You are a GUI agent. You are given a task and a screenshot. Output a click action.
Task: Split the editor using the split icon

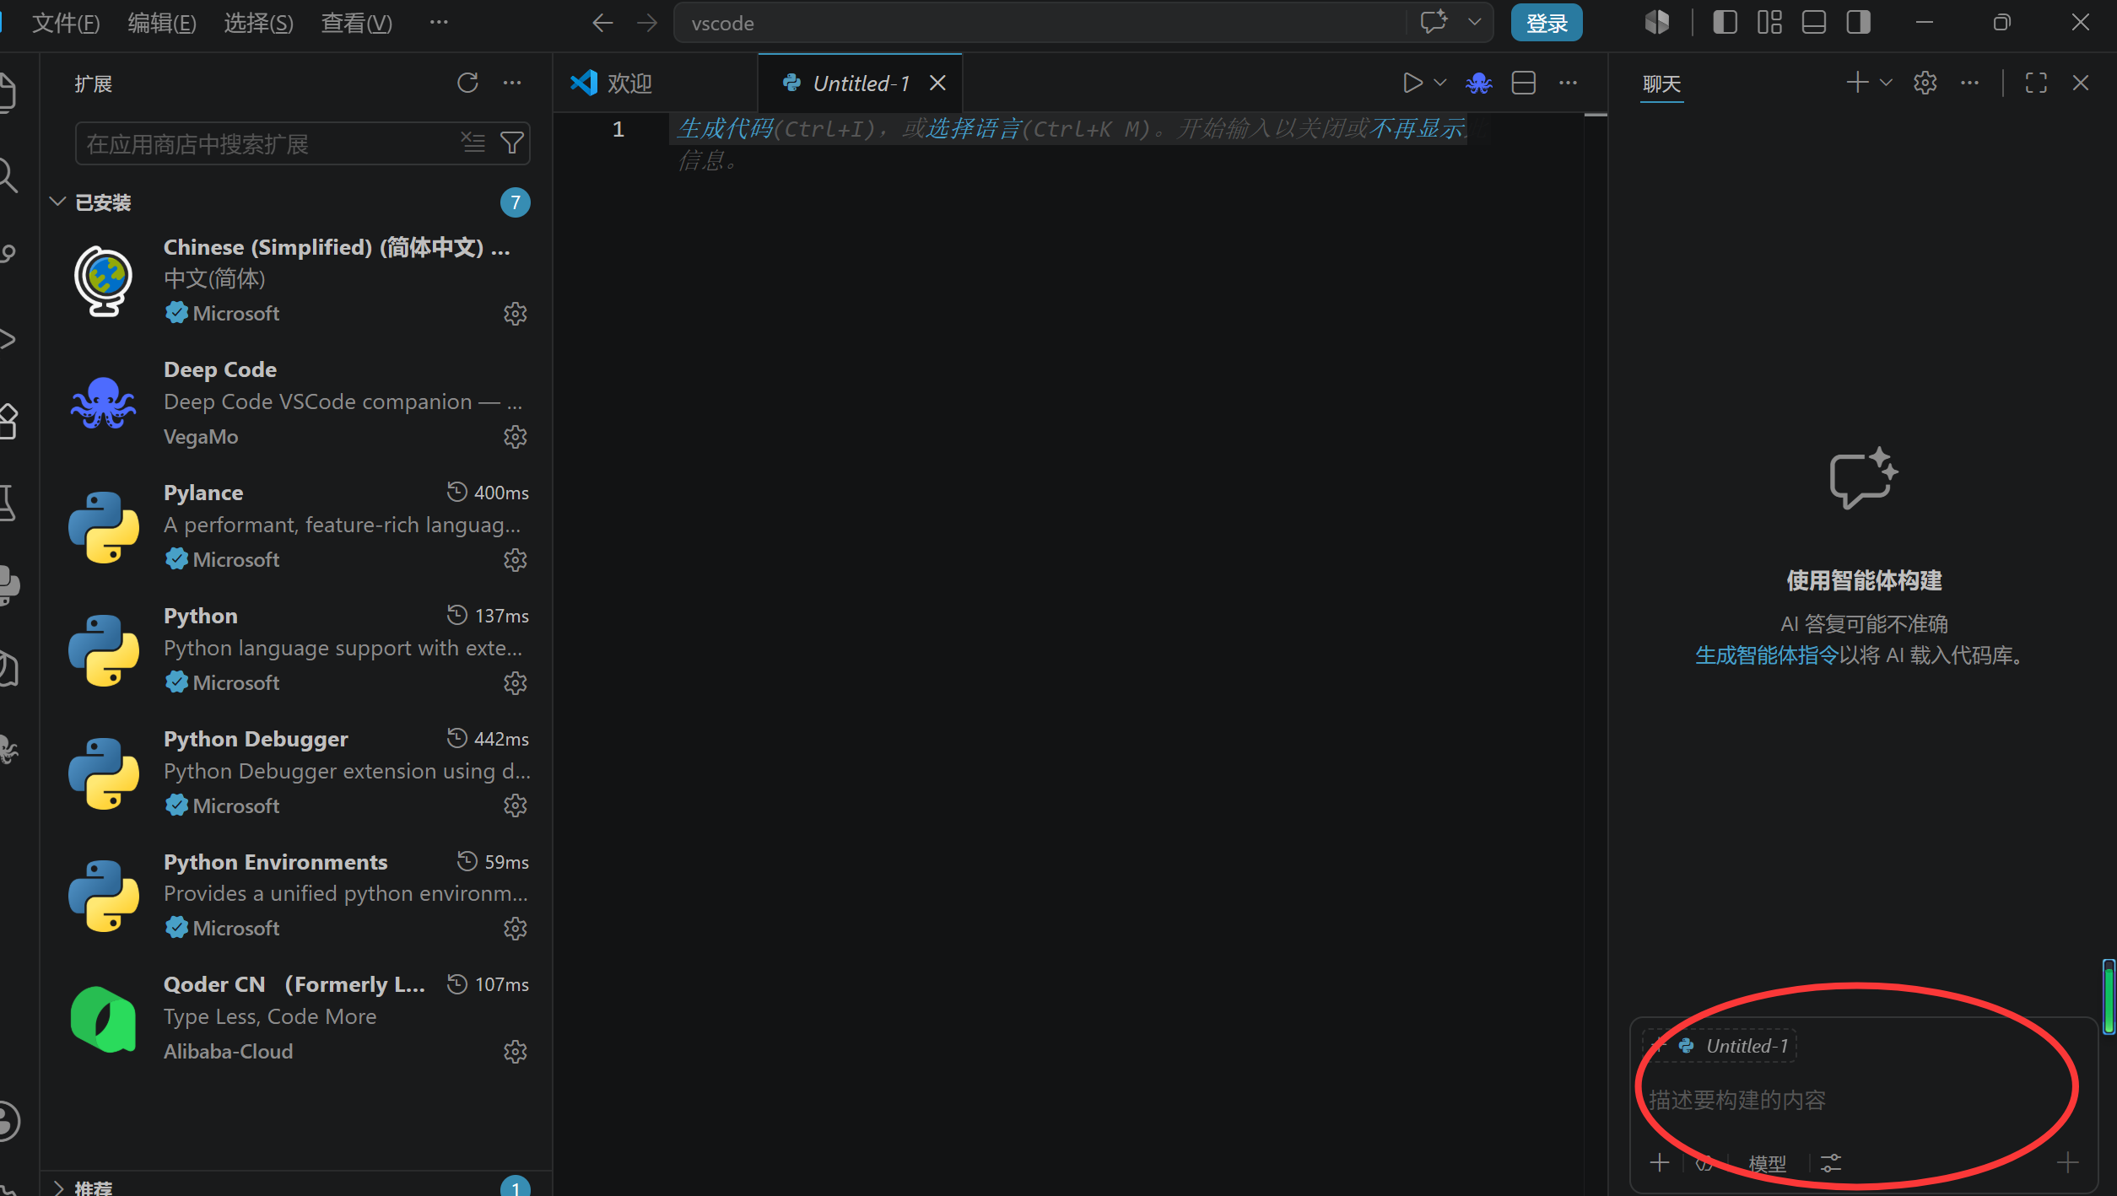[1524, 83]
